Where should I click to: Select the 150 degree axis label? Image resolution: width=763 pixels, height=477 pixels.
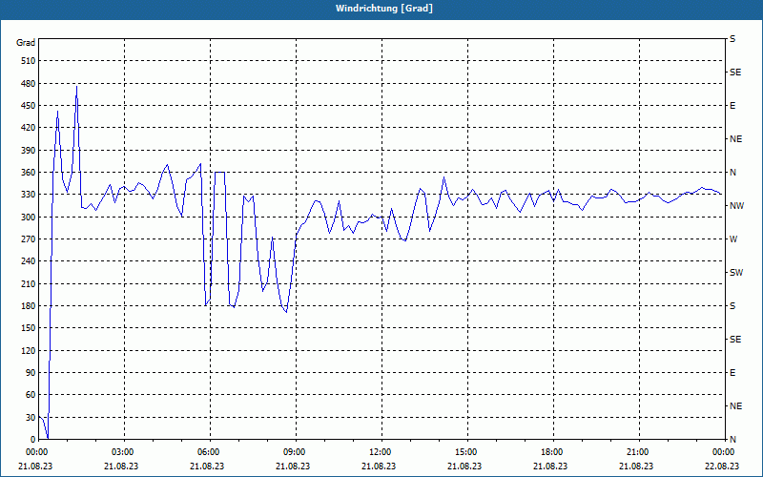[29, 327]
